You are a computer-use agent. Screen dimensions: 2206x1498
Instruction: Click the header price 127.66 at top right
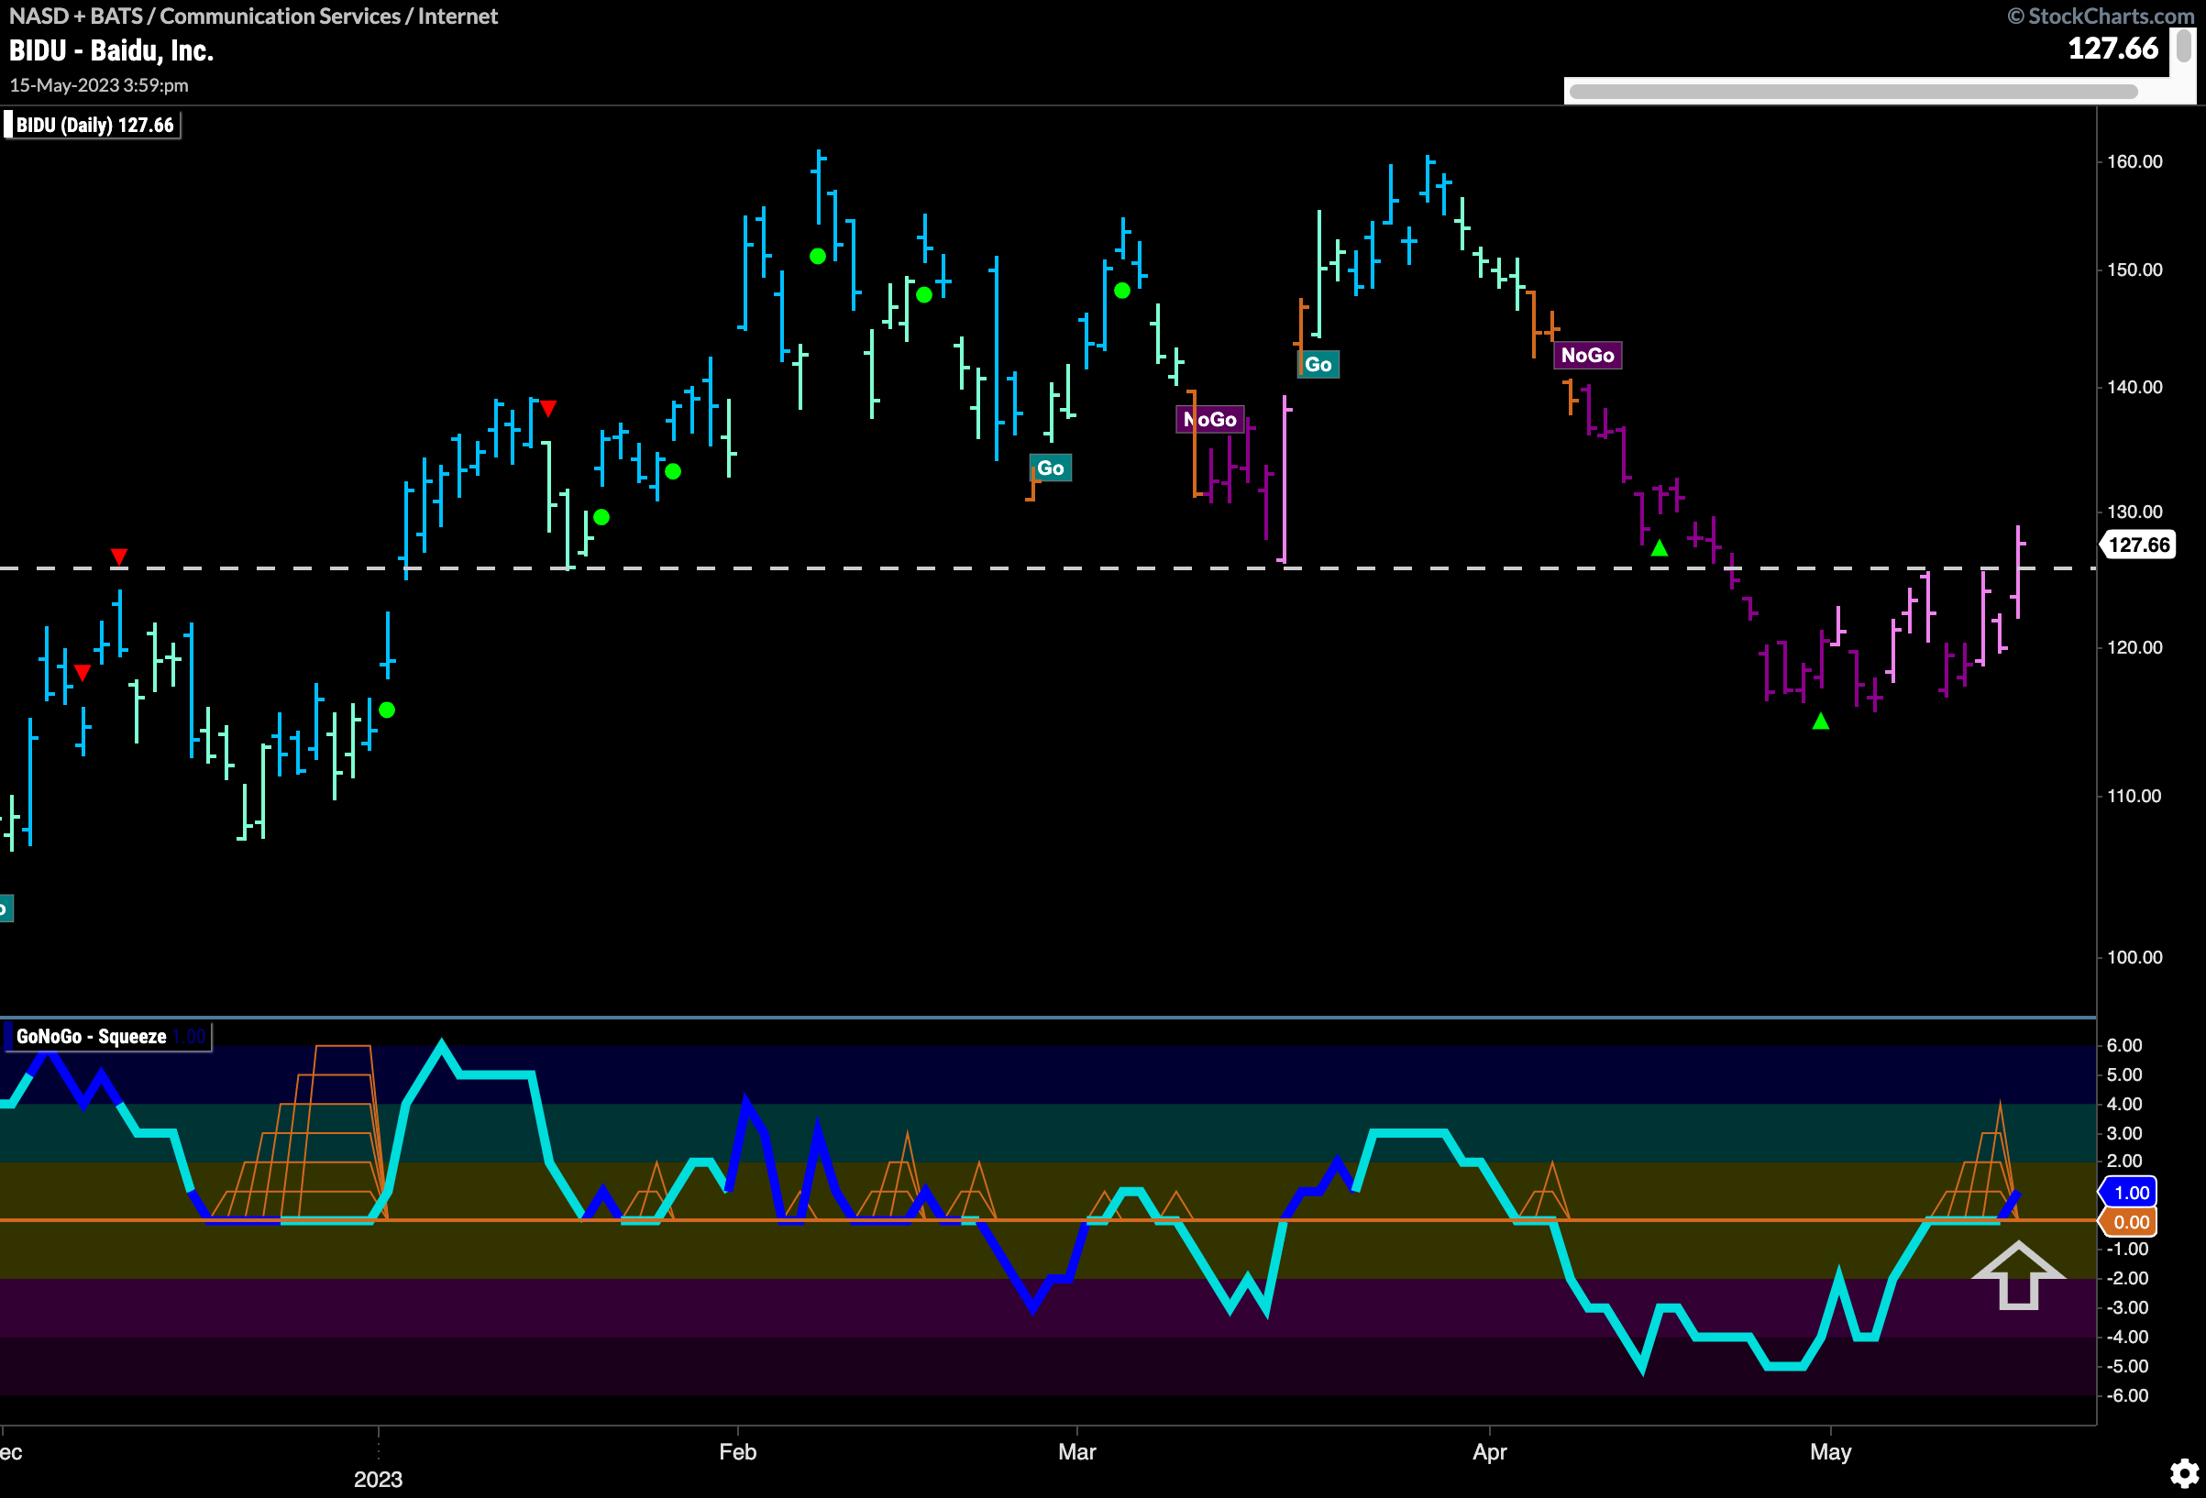click(2113, 49)
